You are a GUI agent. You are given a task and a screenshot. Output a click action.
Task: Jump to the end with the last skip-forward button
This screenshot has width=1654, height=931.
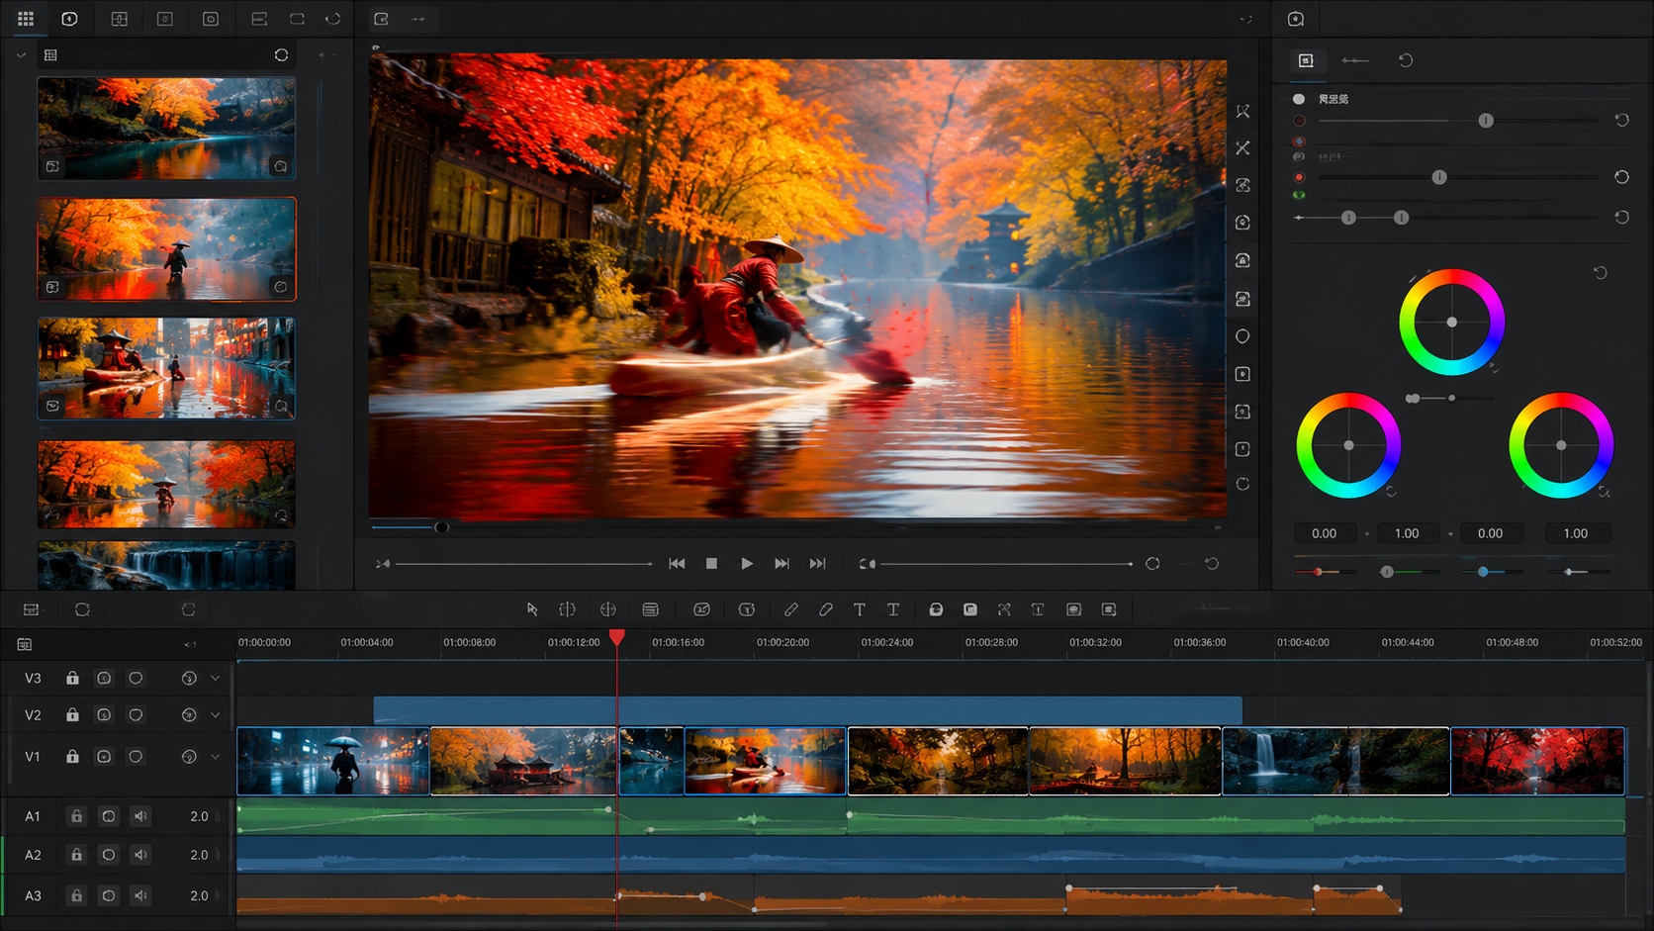point(817,564)
